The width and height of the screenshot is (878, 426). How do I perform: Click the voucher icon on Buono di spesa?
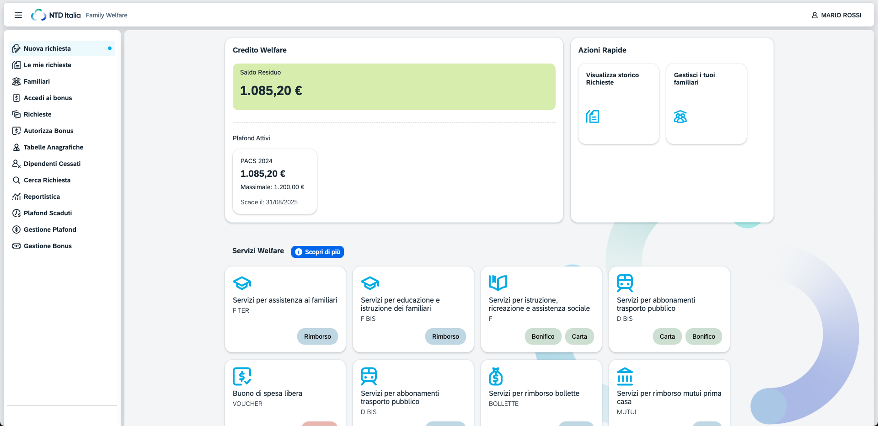point(242,376)
